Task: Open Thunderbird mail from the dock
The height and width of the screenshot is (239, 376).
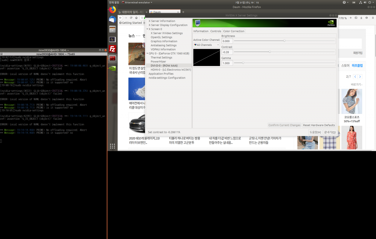Action: click(x=112, y=19)
